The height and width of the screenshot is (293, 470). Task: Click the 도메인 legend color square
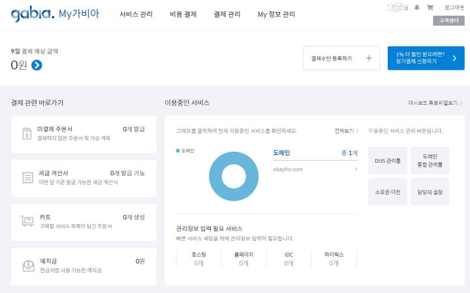click(x=178, y=150)
